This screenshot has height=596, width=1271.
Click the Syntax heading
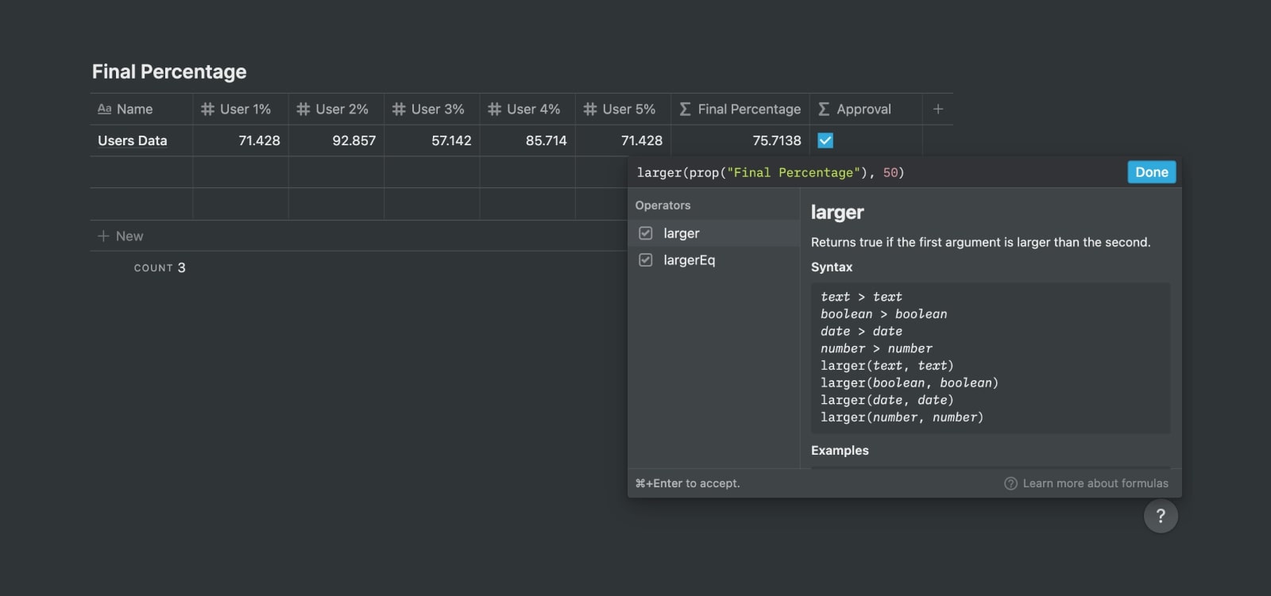click(832, 267)
